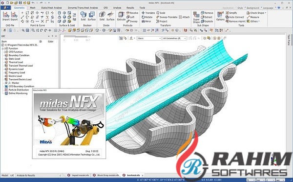The image size is (293, 182).
Task: Click the Auto Connect tool
Action: tap(235, 17)
